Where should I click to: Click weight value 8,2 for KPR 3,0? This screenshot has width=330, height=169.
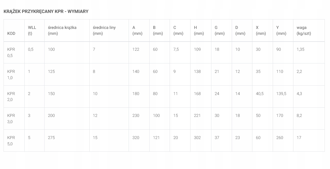click(x=299, y=116)
